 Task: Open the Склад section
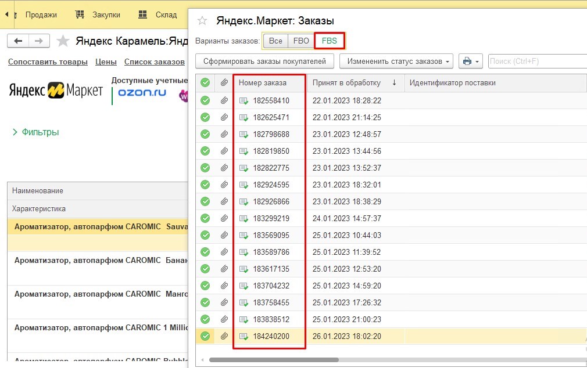[158, 15]
